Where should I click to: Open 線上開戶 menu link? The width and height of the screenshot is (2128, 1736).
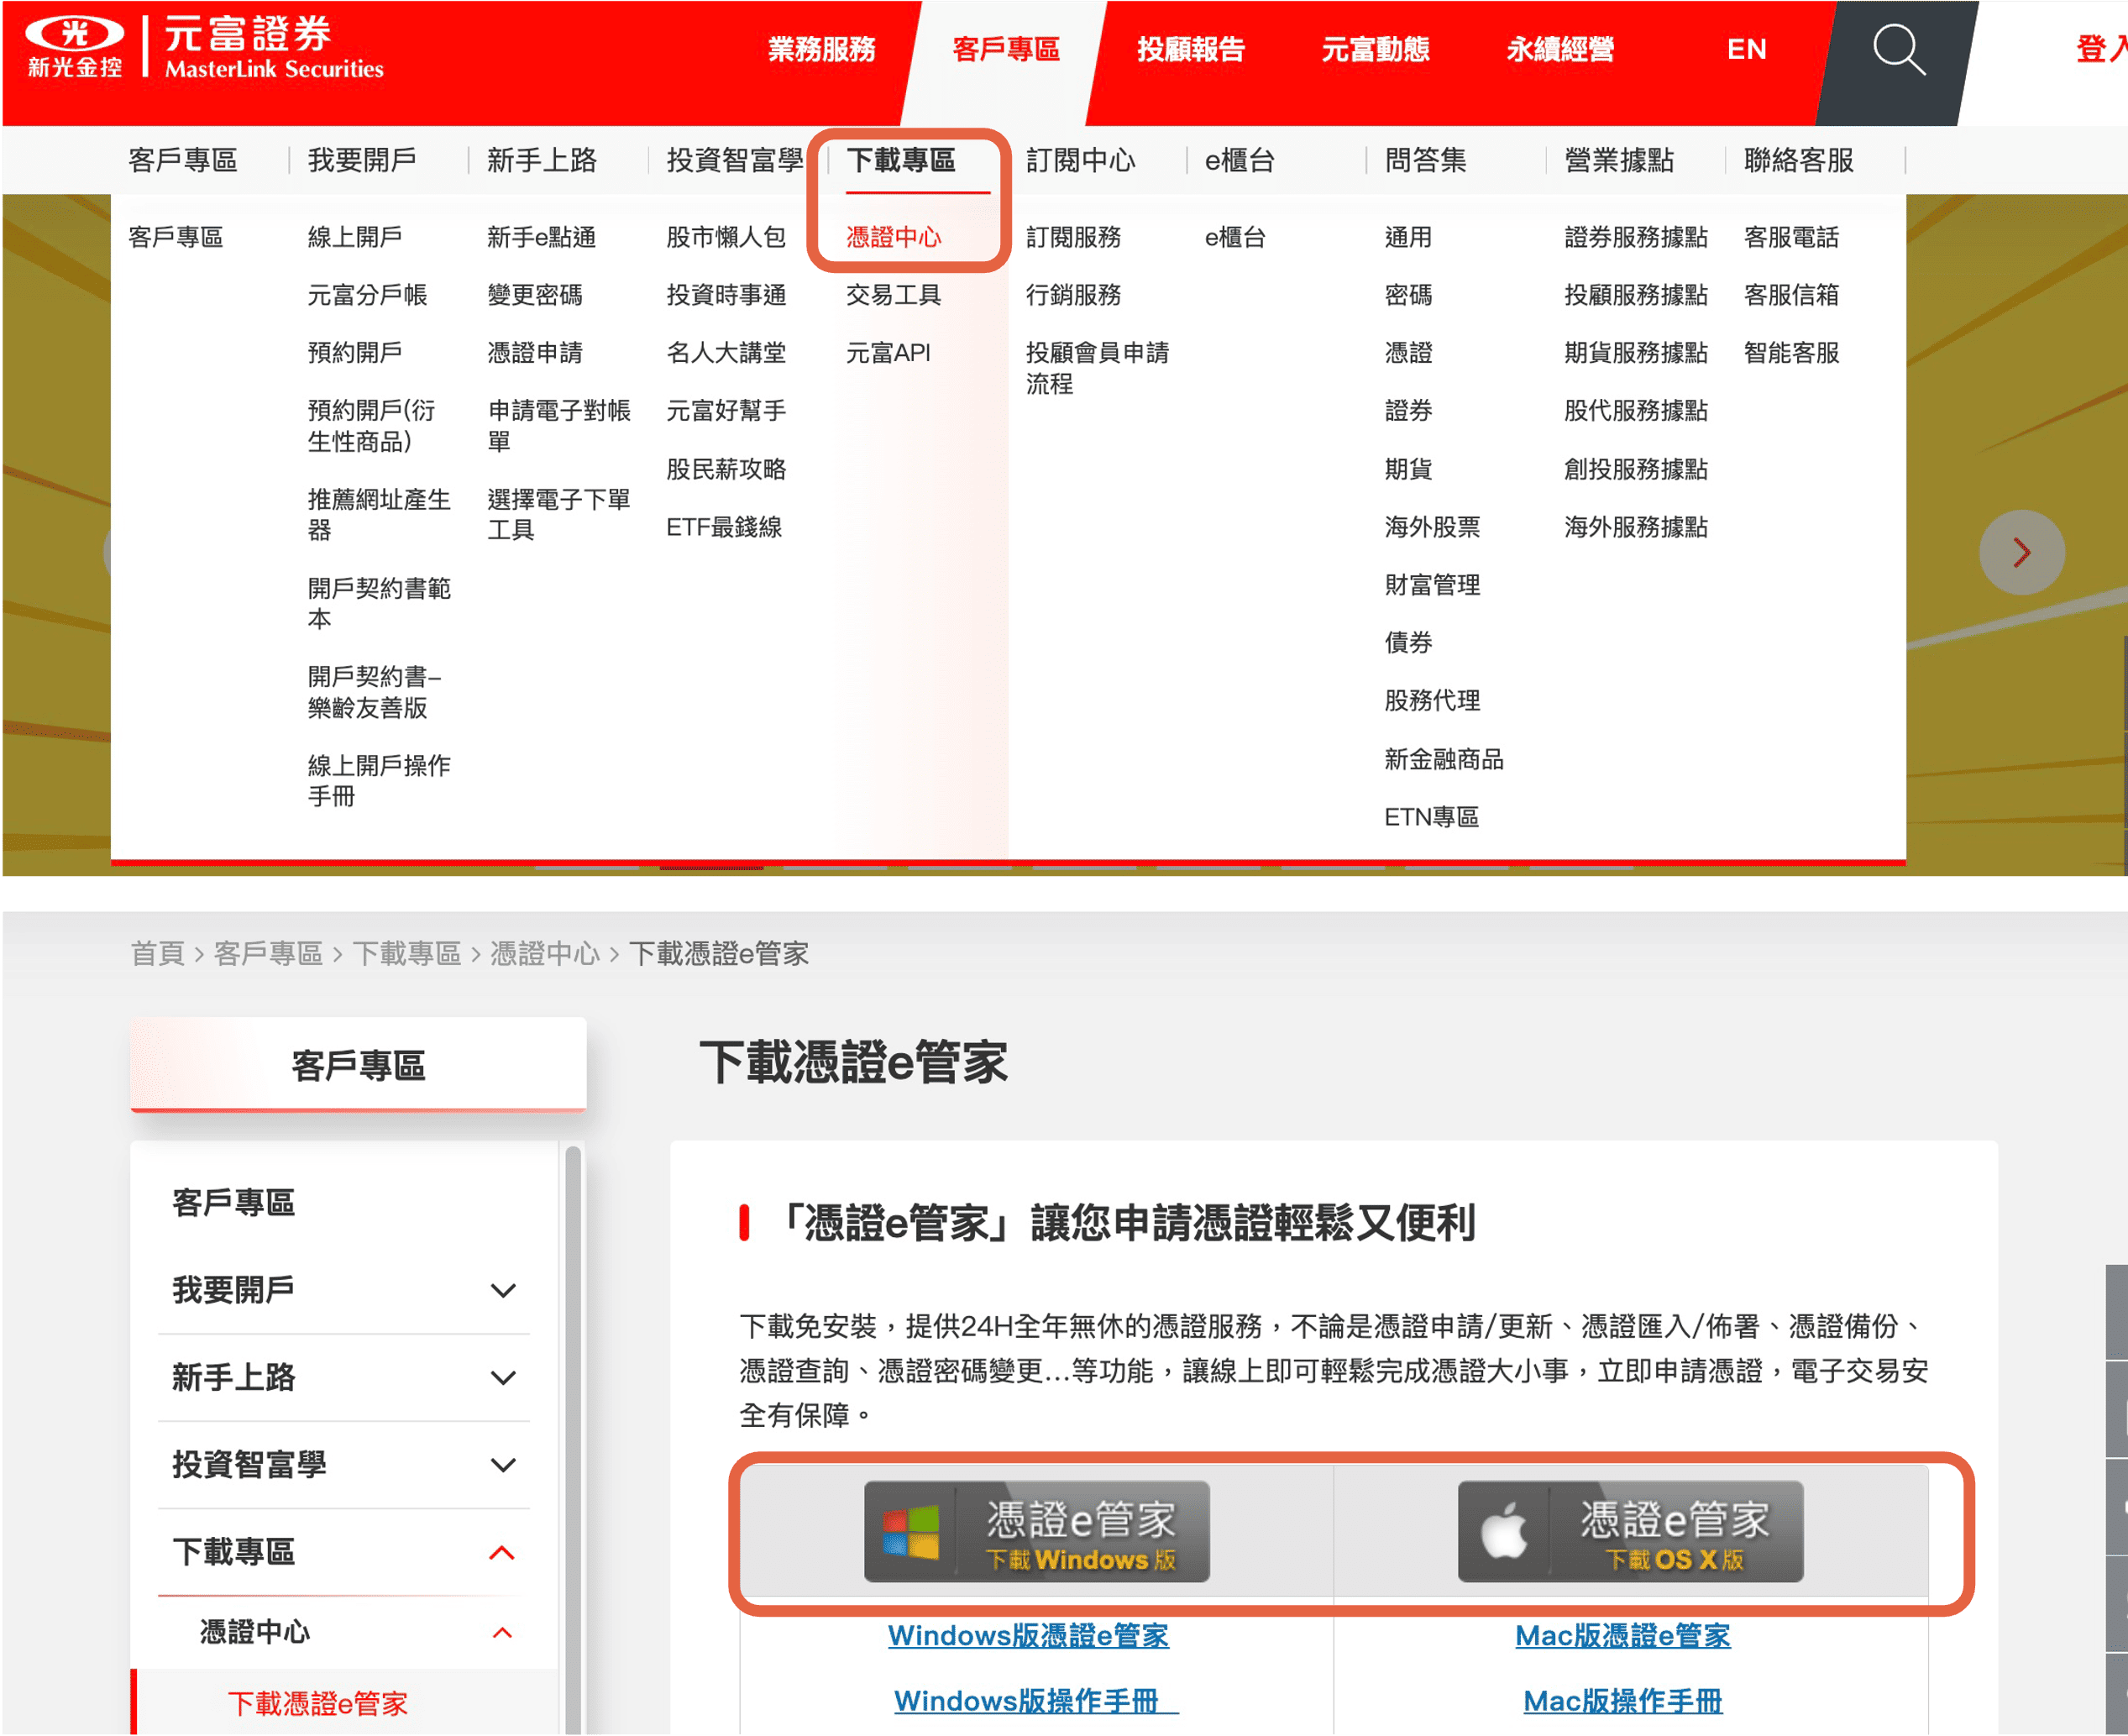[x=355, y=237]
